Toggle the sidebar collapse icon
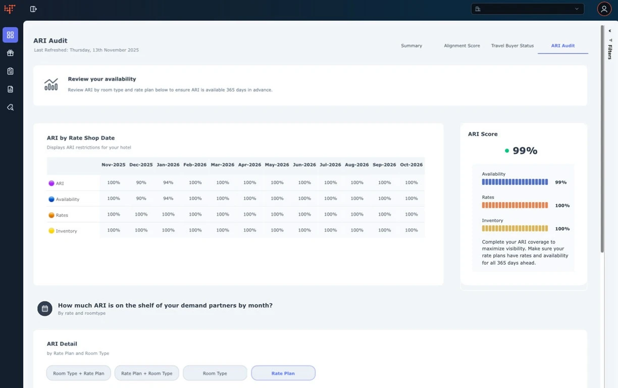This screenshot has width=618, height=388. click(x=33, y=9)
